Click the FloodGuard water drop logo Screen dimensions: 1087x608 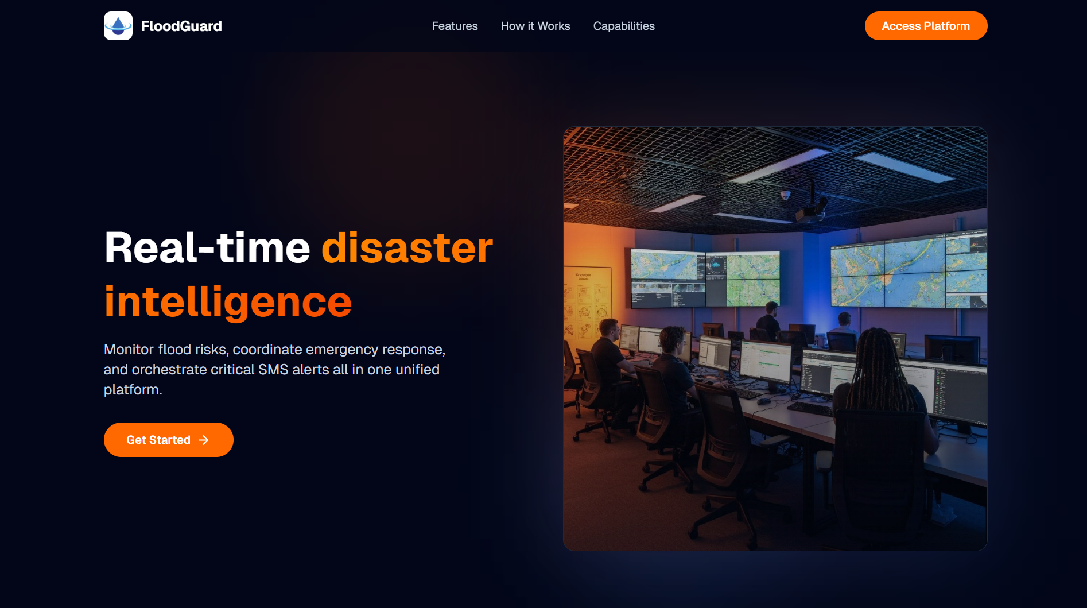118,26
